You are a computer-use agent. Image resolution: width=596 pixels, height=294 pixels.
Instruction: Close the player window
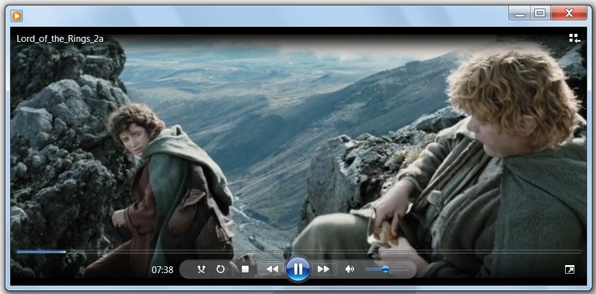569,14
